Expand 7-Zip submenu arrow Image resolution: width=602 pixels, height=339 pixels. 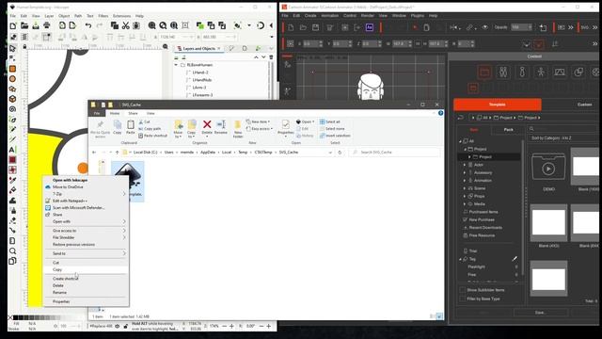point(124,194)
